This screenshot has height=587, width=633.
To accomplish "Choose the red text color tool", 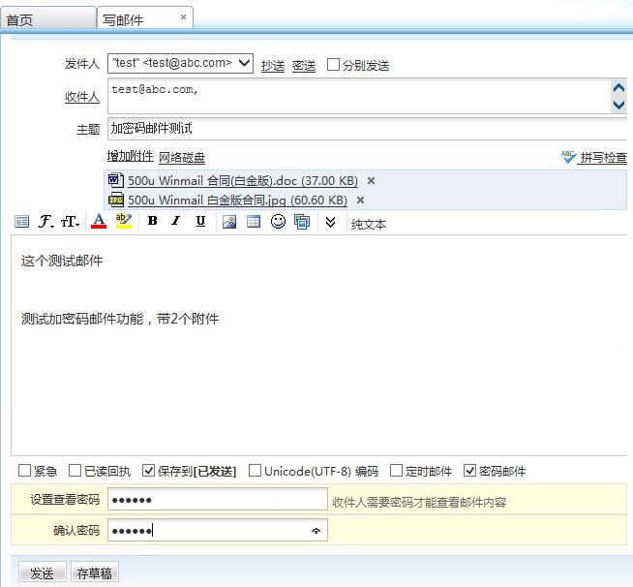I will (99, 221).
